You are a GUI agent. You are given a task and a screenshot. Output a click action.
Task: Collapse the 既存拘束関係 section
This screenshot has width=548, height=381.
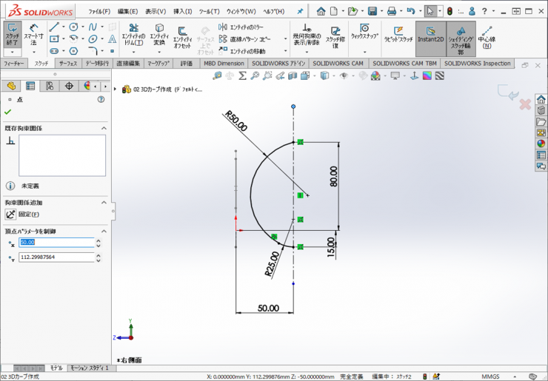coord(105,128)
